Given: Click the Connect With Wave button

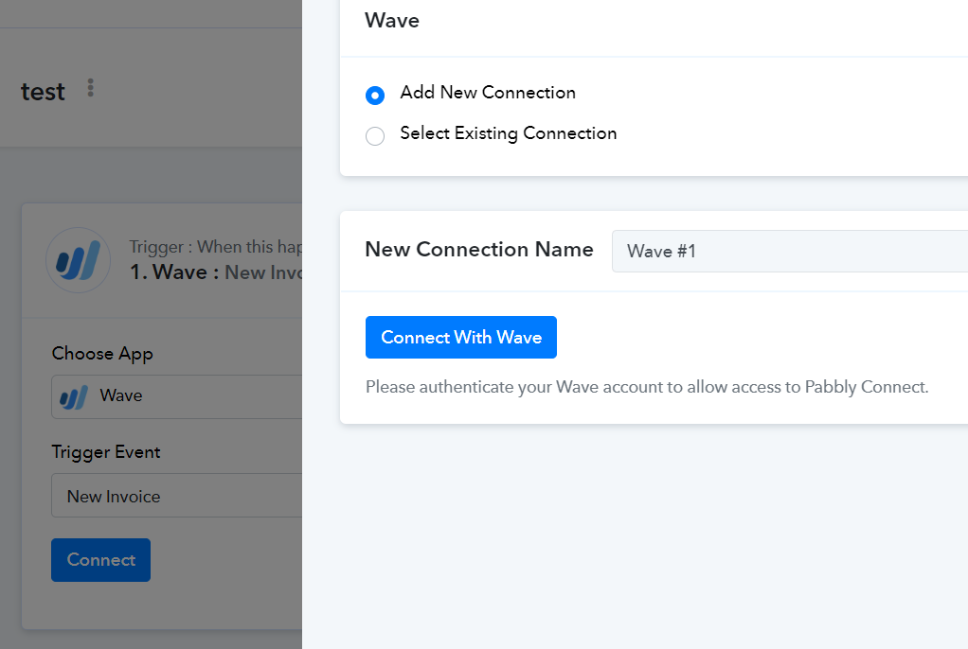Looking at the screenshot, I should pos(461,338).
